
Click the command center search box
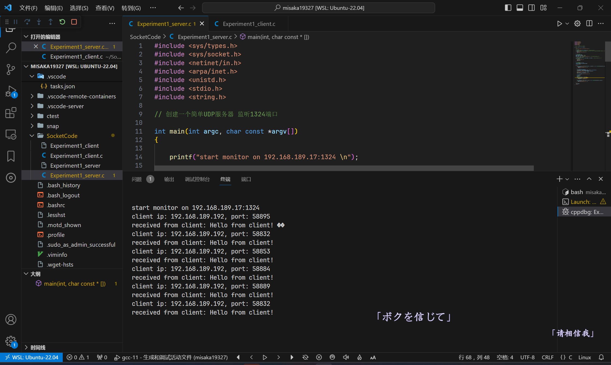click(318, 8)
